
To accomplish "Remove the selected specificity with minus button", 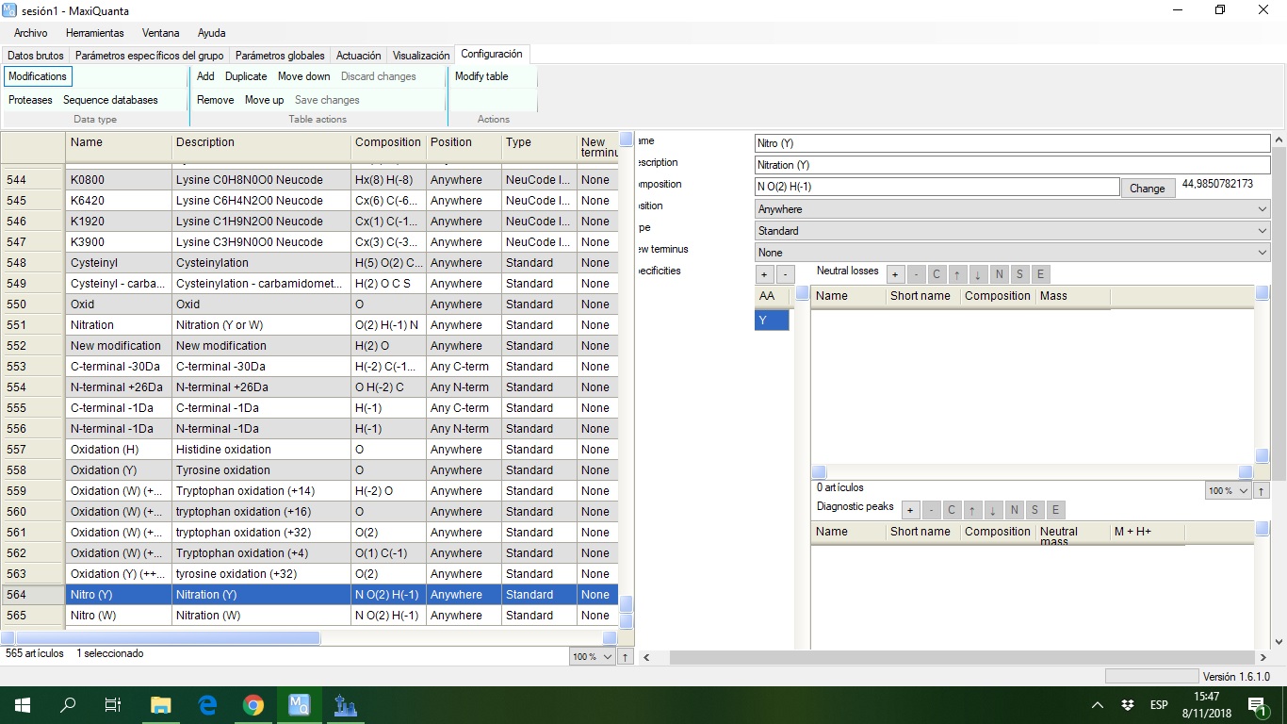I will pyautogui.click(x=785, y=274).
